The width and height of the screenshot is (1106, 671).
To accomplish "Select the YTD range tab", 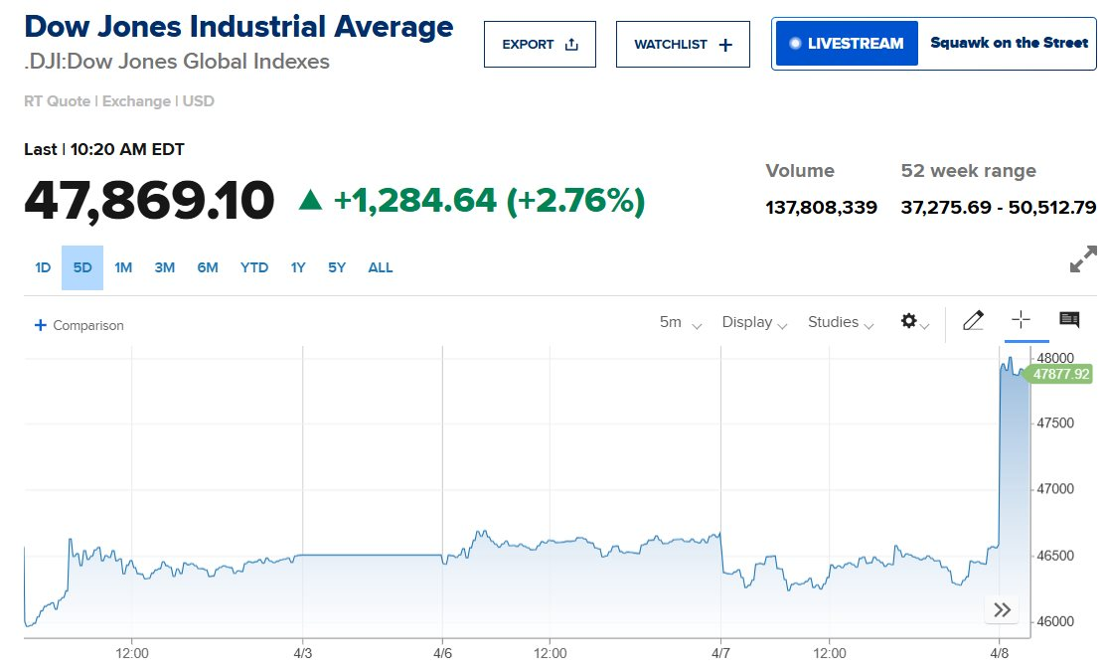I will coord(254,267).
